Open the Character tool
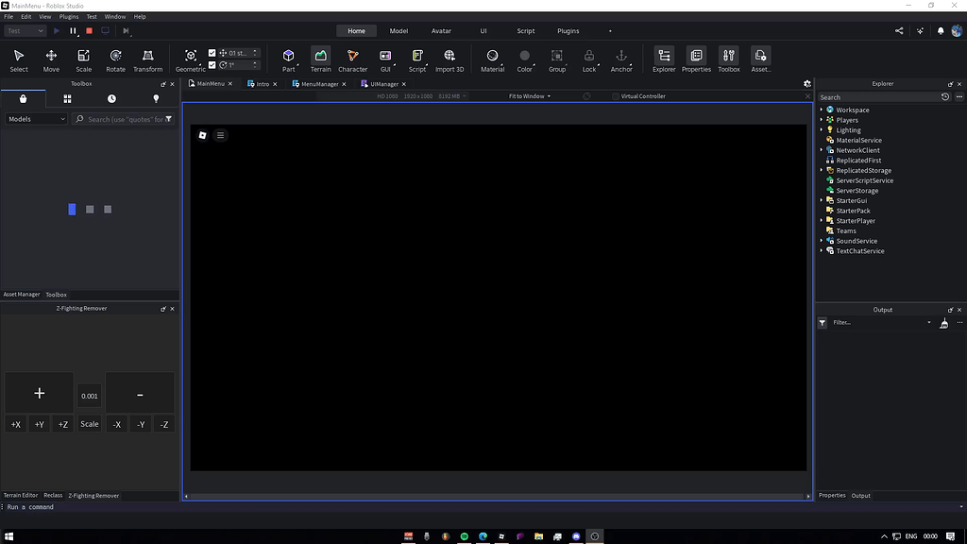This screenshot has height=544, width=967. (352, 60)
